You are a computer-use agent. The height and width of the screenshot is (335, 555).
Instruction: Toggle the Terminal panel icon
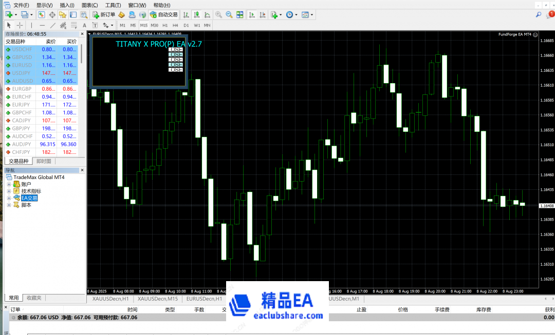tap(73, 14)
